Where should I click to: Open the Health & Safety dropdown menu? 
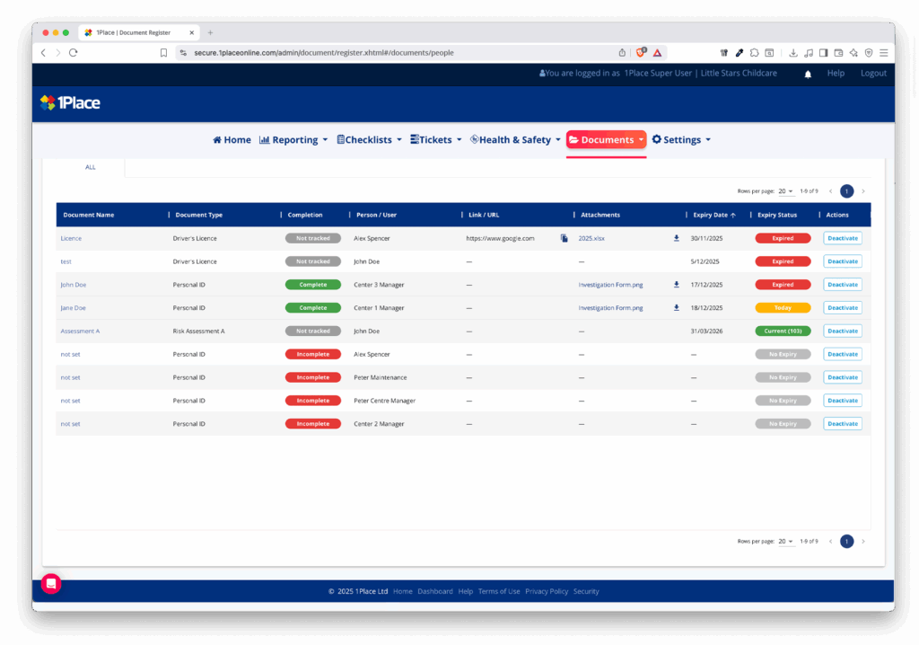[515, 140]
